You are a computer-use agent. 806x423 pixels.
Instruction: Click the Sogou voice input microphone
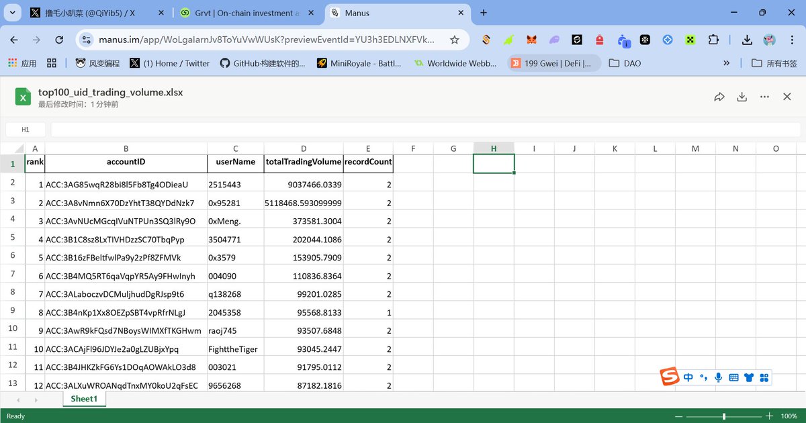point(719,378)
